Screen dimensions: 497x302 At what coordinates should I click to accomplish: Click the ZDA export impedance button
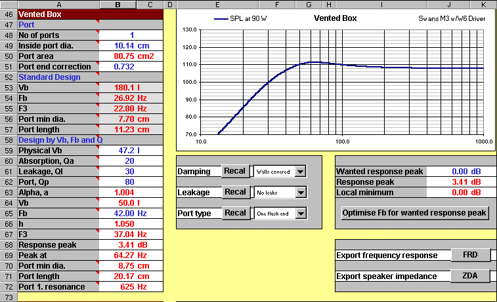tap(469, 276)
